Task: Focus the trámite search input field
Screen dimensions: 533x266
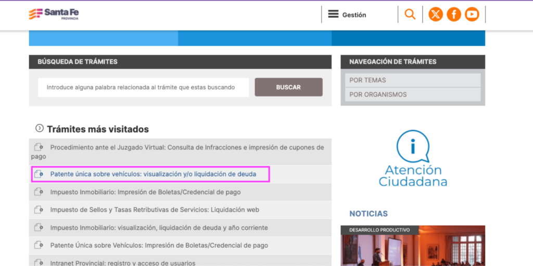Action: tap(144, 87)
